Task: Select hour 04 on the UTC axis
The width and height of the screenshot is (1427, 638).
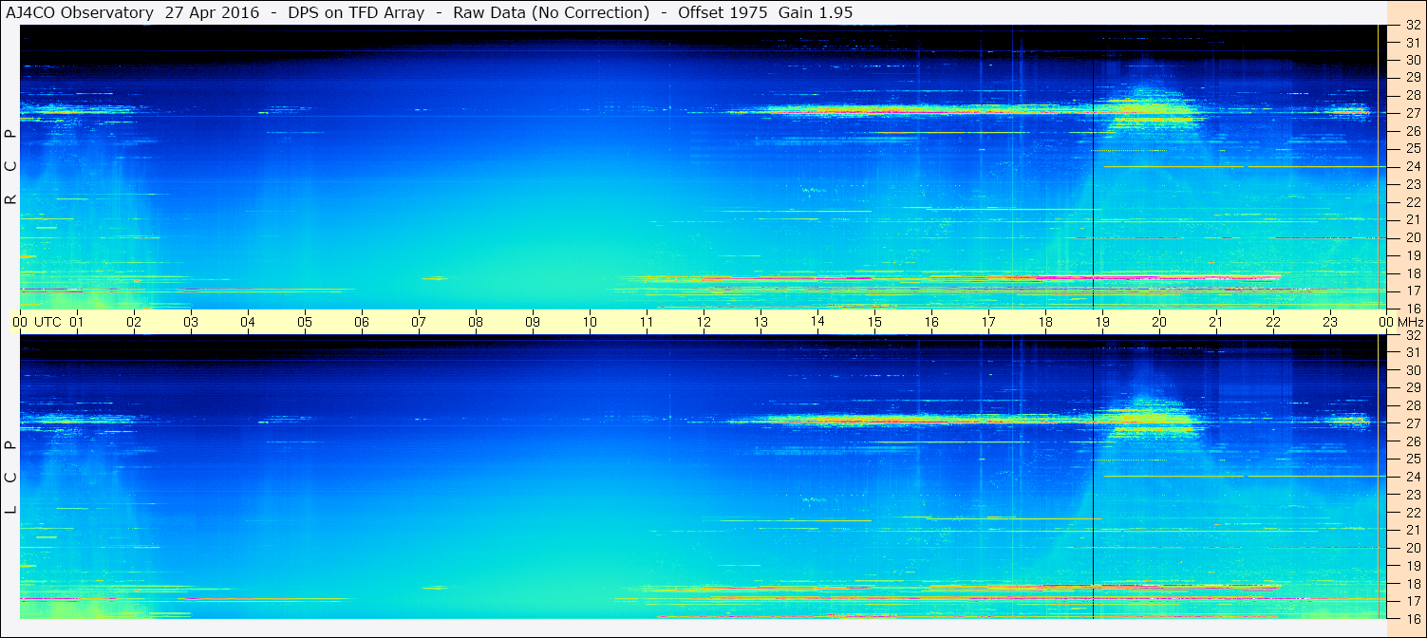Action: [248, 322]
